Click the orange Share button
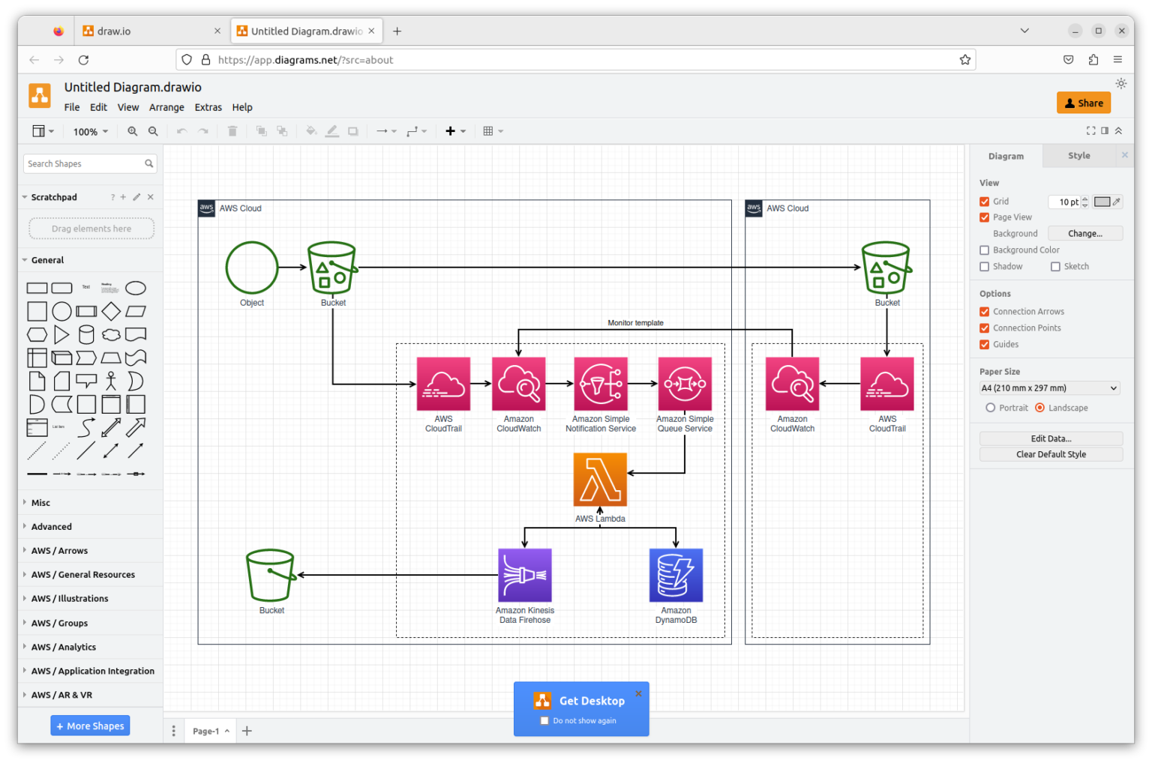This screenshot has height=763, width=1152. point(1083,103)
